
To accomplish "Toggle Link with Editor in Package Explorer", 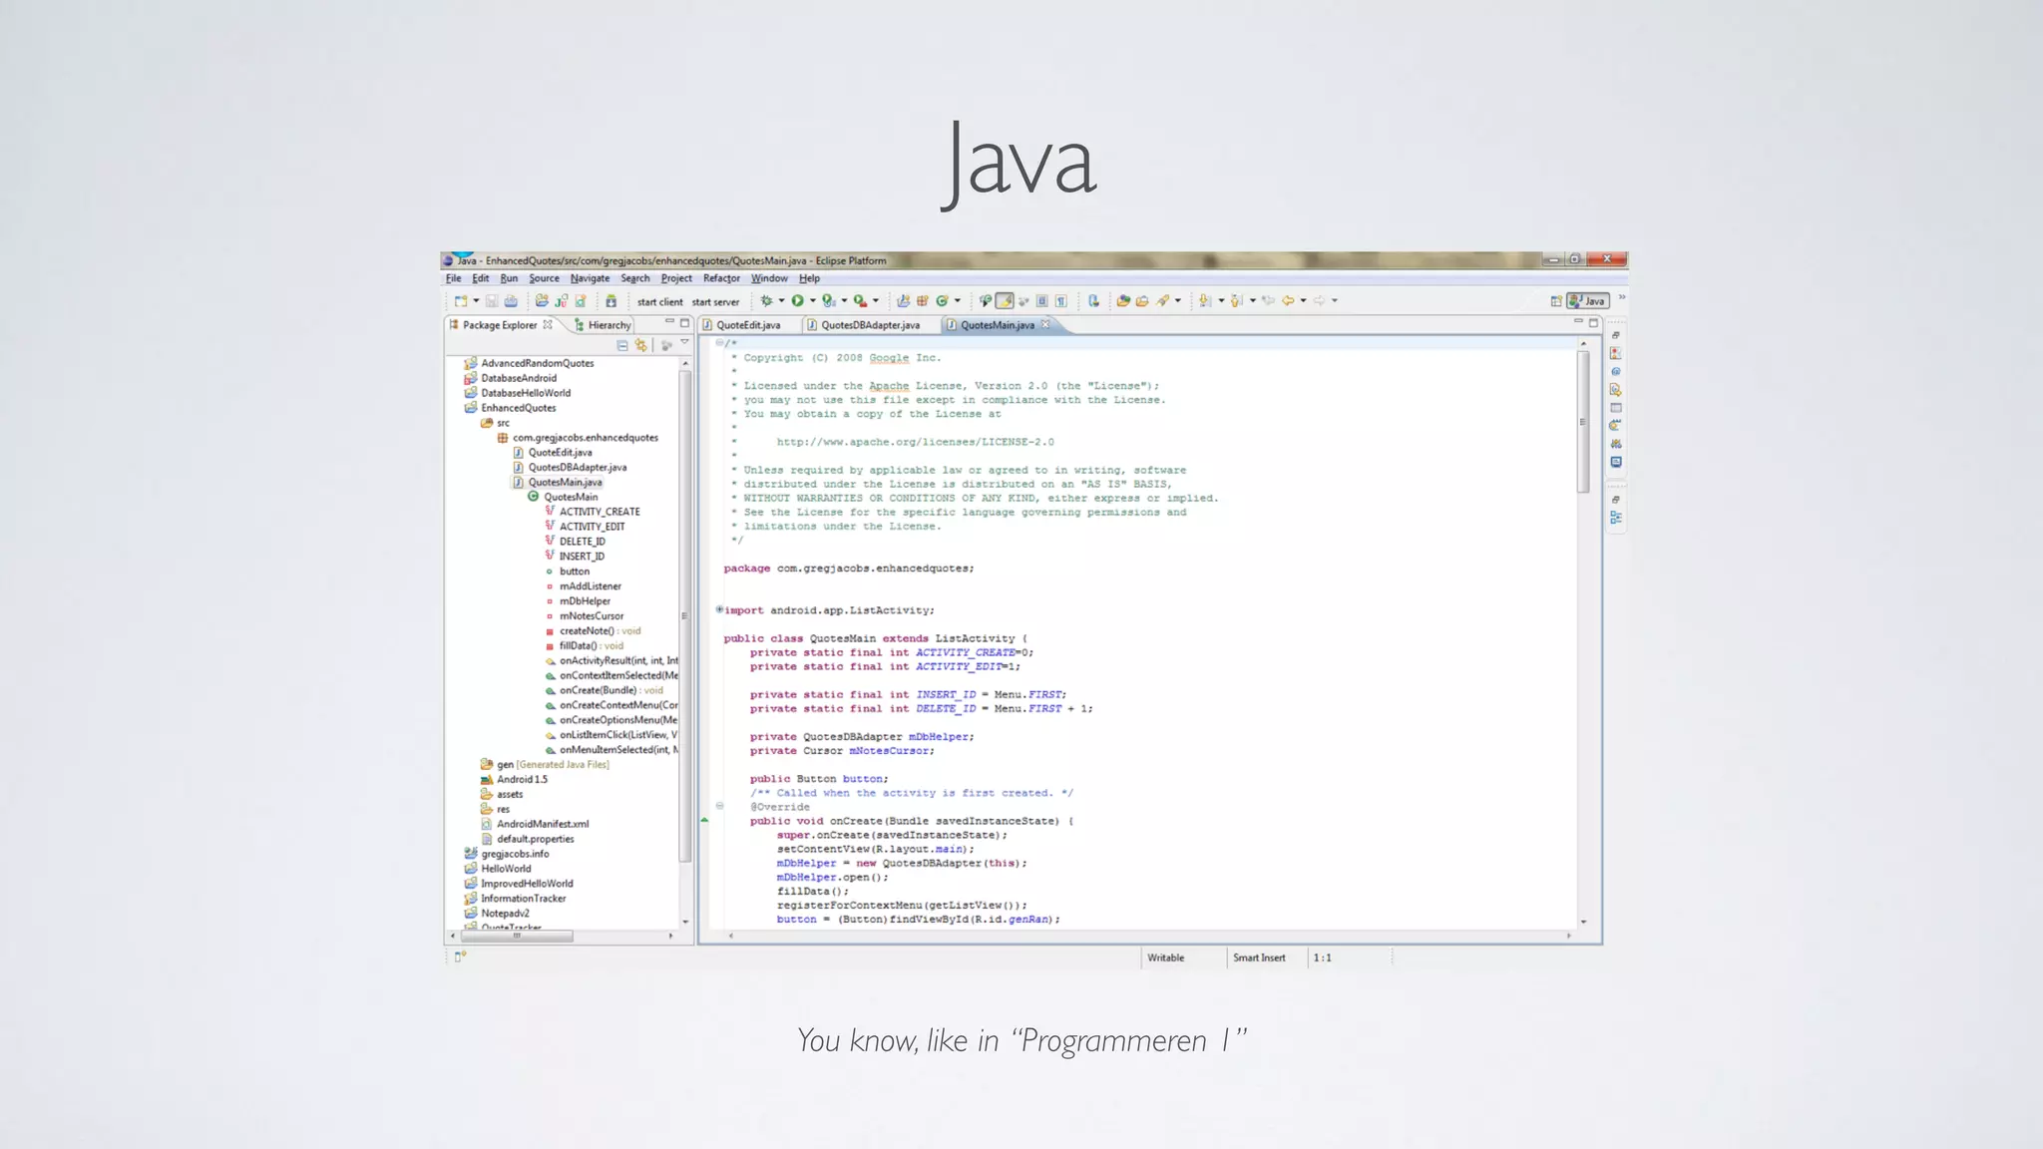I will pyautogui.click(x=640, y=345).
